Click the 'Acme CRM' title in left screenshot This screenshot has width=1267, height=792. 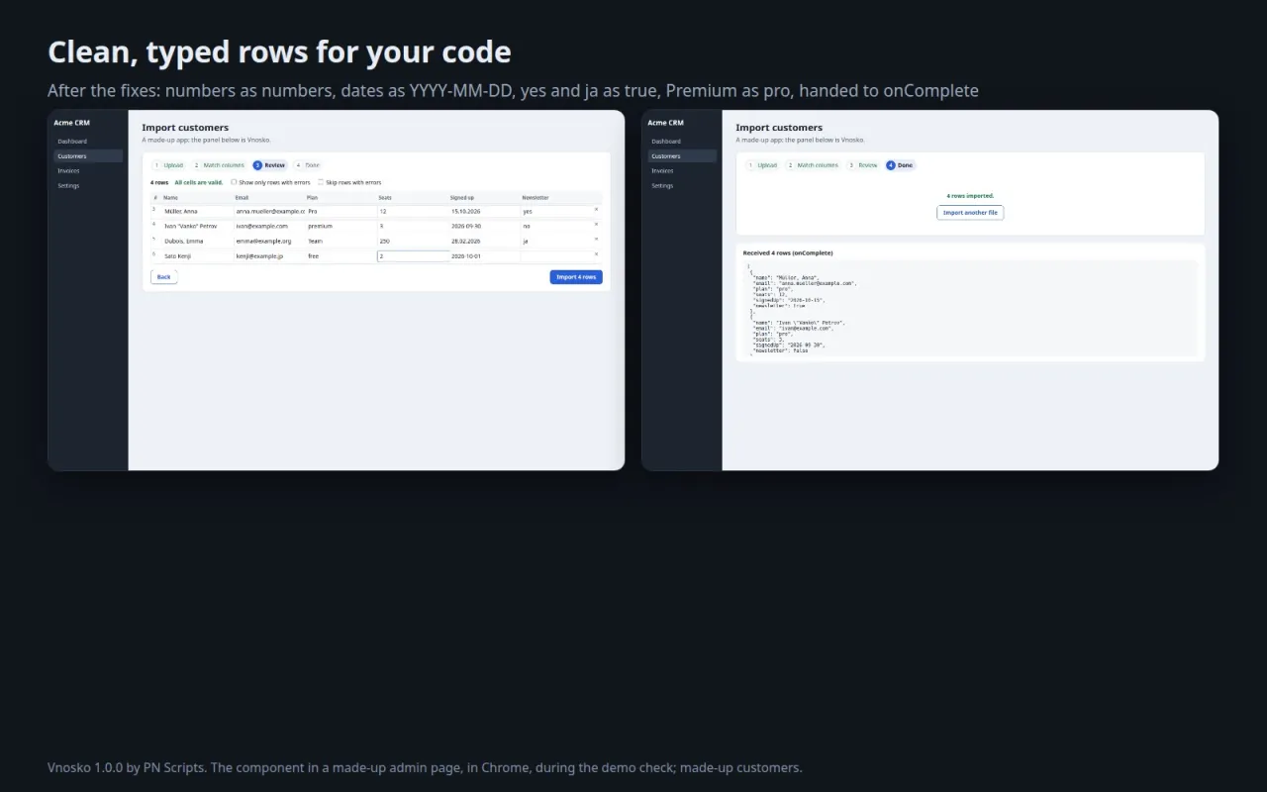[72, 123]
